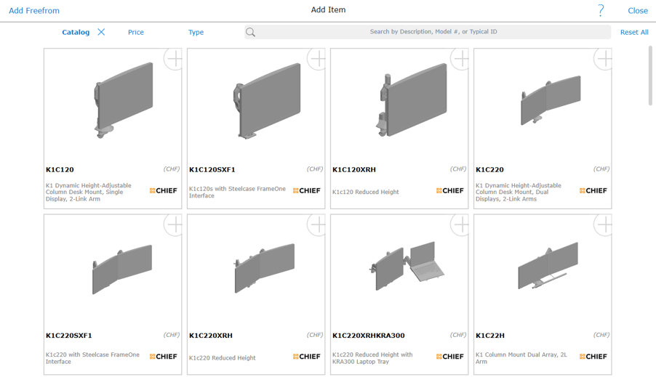Expand the Type filter

[196, 32]
